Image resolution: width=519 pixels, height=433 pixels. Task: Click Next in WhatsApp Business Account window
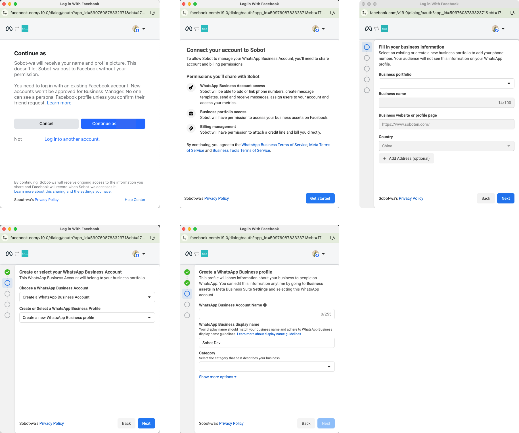tap(146, 423)
